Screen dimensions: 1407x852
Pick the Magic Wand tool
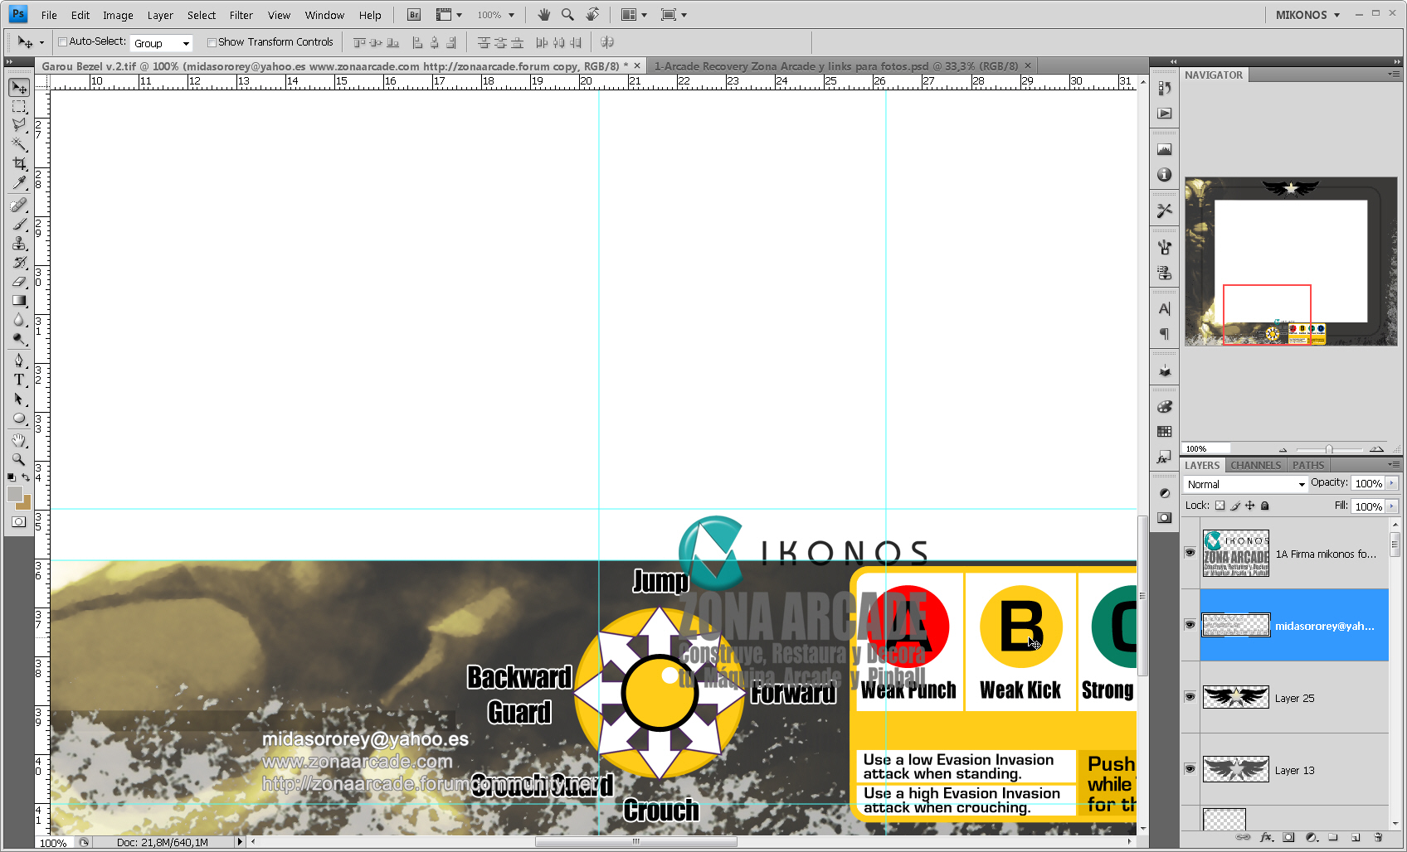click(19, 144)
